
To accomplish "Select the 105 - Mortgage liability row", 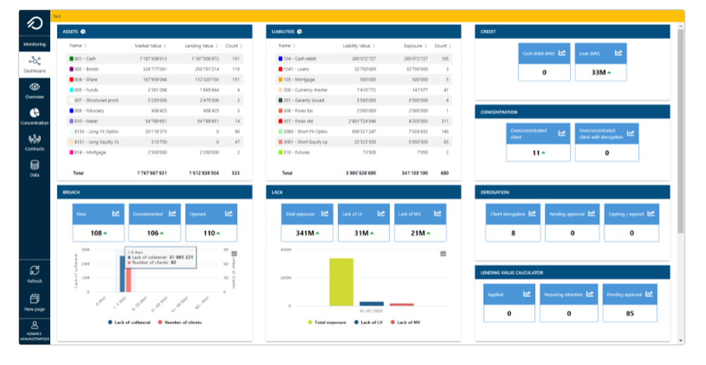I will 364,79.
